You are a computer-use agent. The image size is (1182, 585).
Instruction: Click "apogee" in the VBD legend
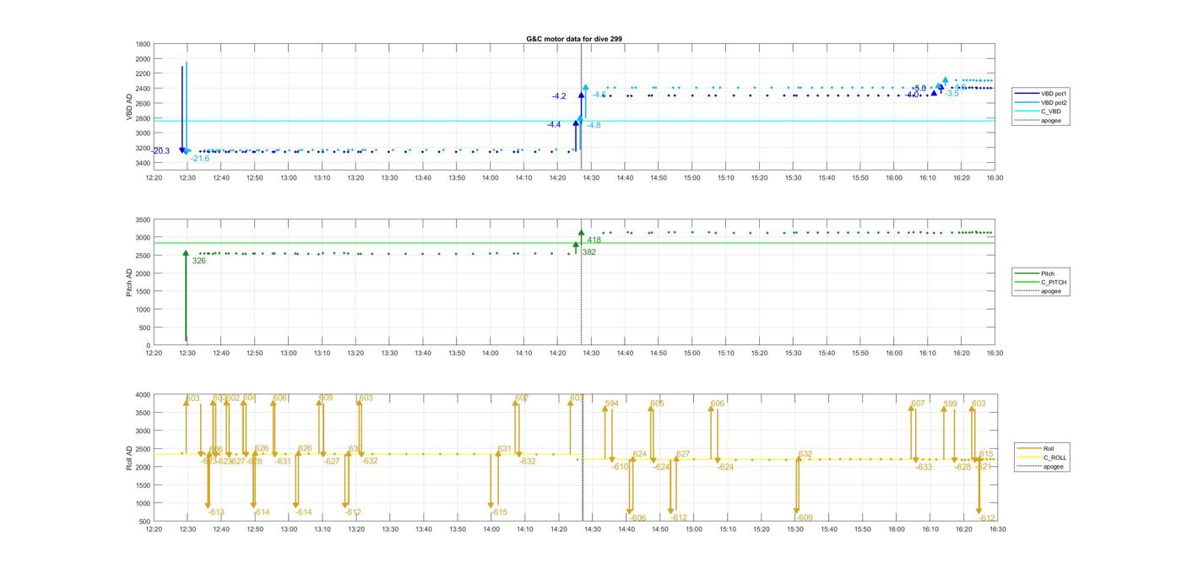tap(1051, 120)
